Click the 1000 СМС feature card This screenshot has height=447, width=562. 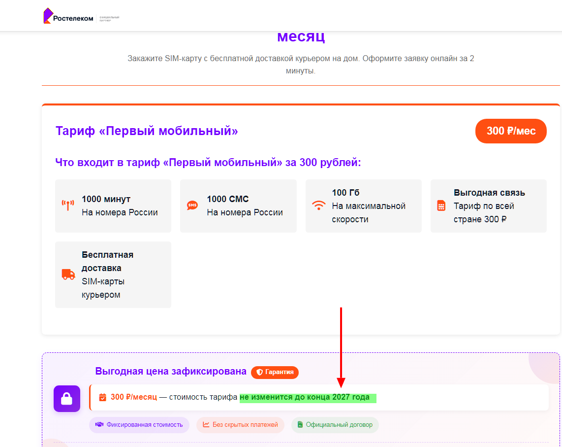coord(238,206)
